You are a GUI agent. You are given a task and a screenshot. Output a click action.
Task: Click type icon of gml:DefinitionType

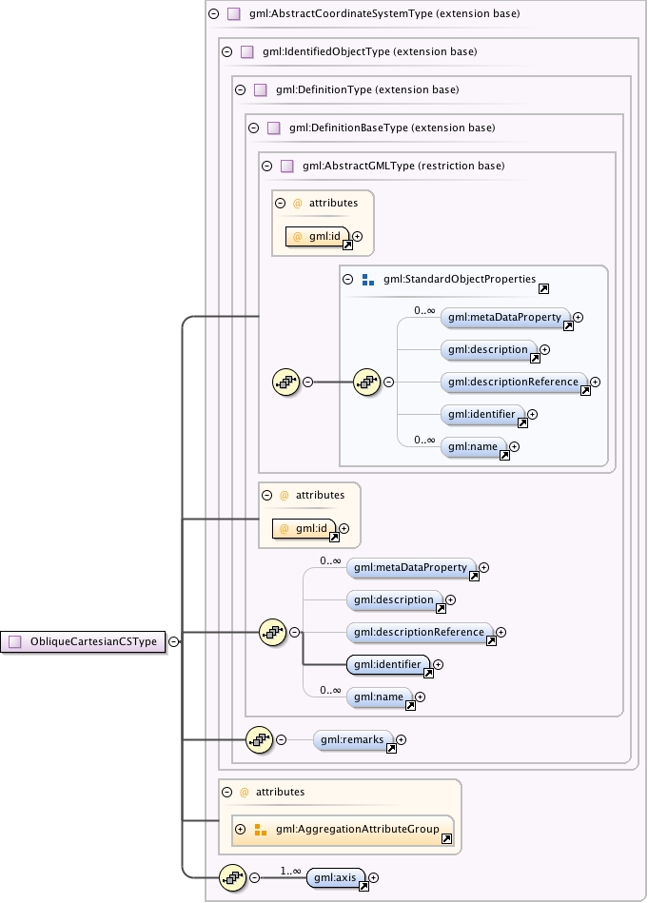click(x=261, y=89)
